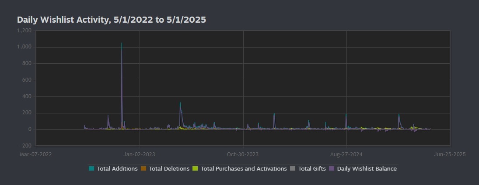Click the brown Total Deletions legend swatch

(143, 168)
